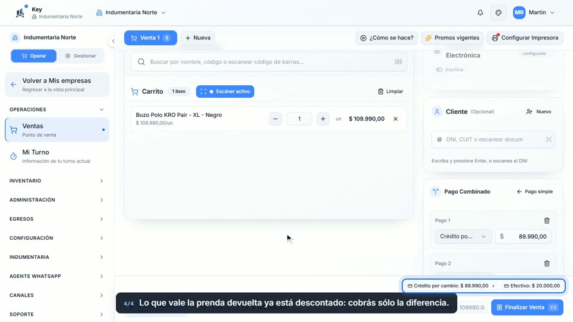This screenshot has width=573, height=322.
Task: Click the barcode scan icon in search
Action: tap(398, 61)
